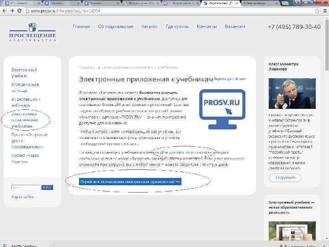Open the Где купить navigation item
The height and width of the screenshot is (247, 329).
click(177, 27)
